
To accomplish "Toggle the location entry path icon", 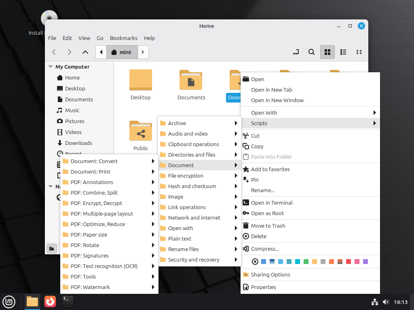I will pyautogui.click(x=296, y=52).
